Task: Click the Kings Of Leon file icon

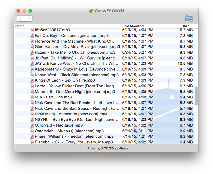Action: point(32,80)
